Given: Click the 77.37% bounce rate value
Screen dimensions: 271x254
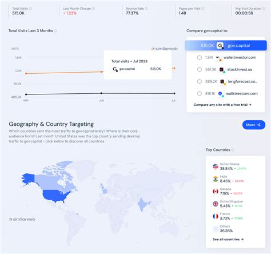Looking at the screenshot, I should 132,13.
